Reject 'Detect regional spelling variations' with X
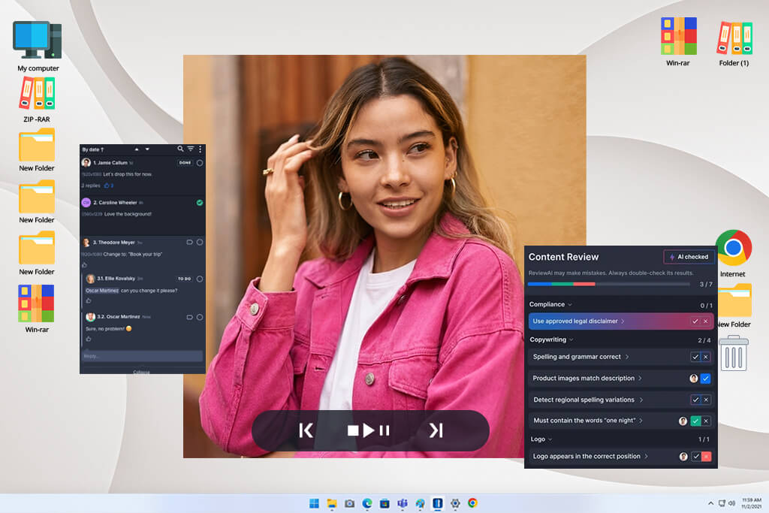This screenshot has height=513, width=769. click(x=706, y=400)
